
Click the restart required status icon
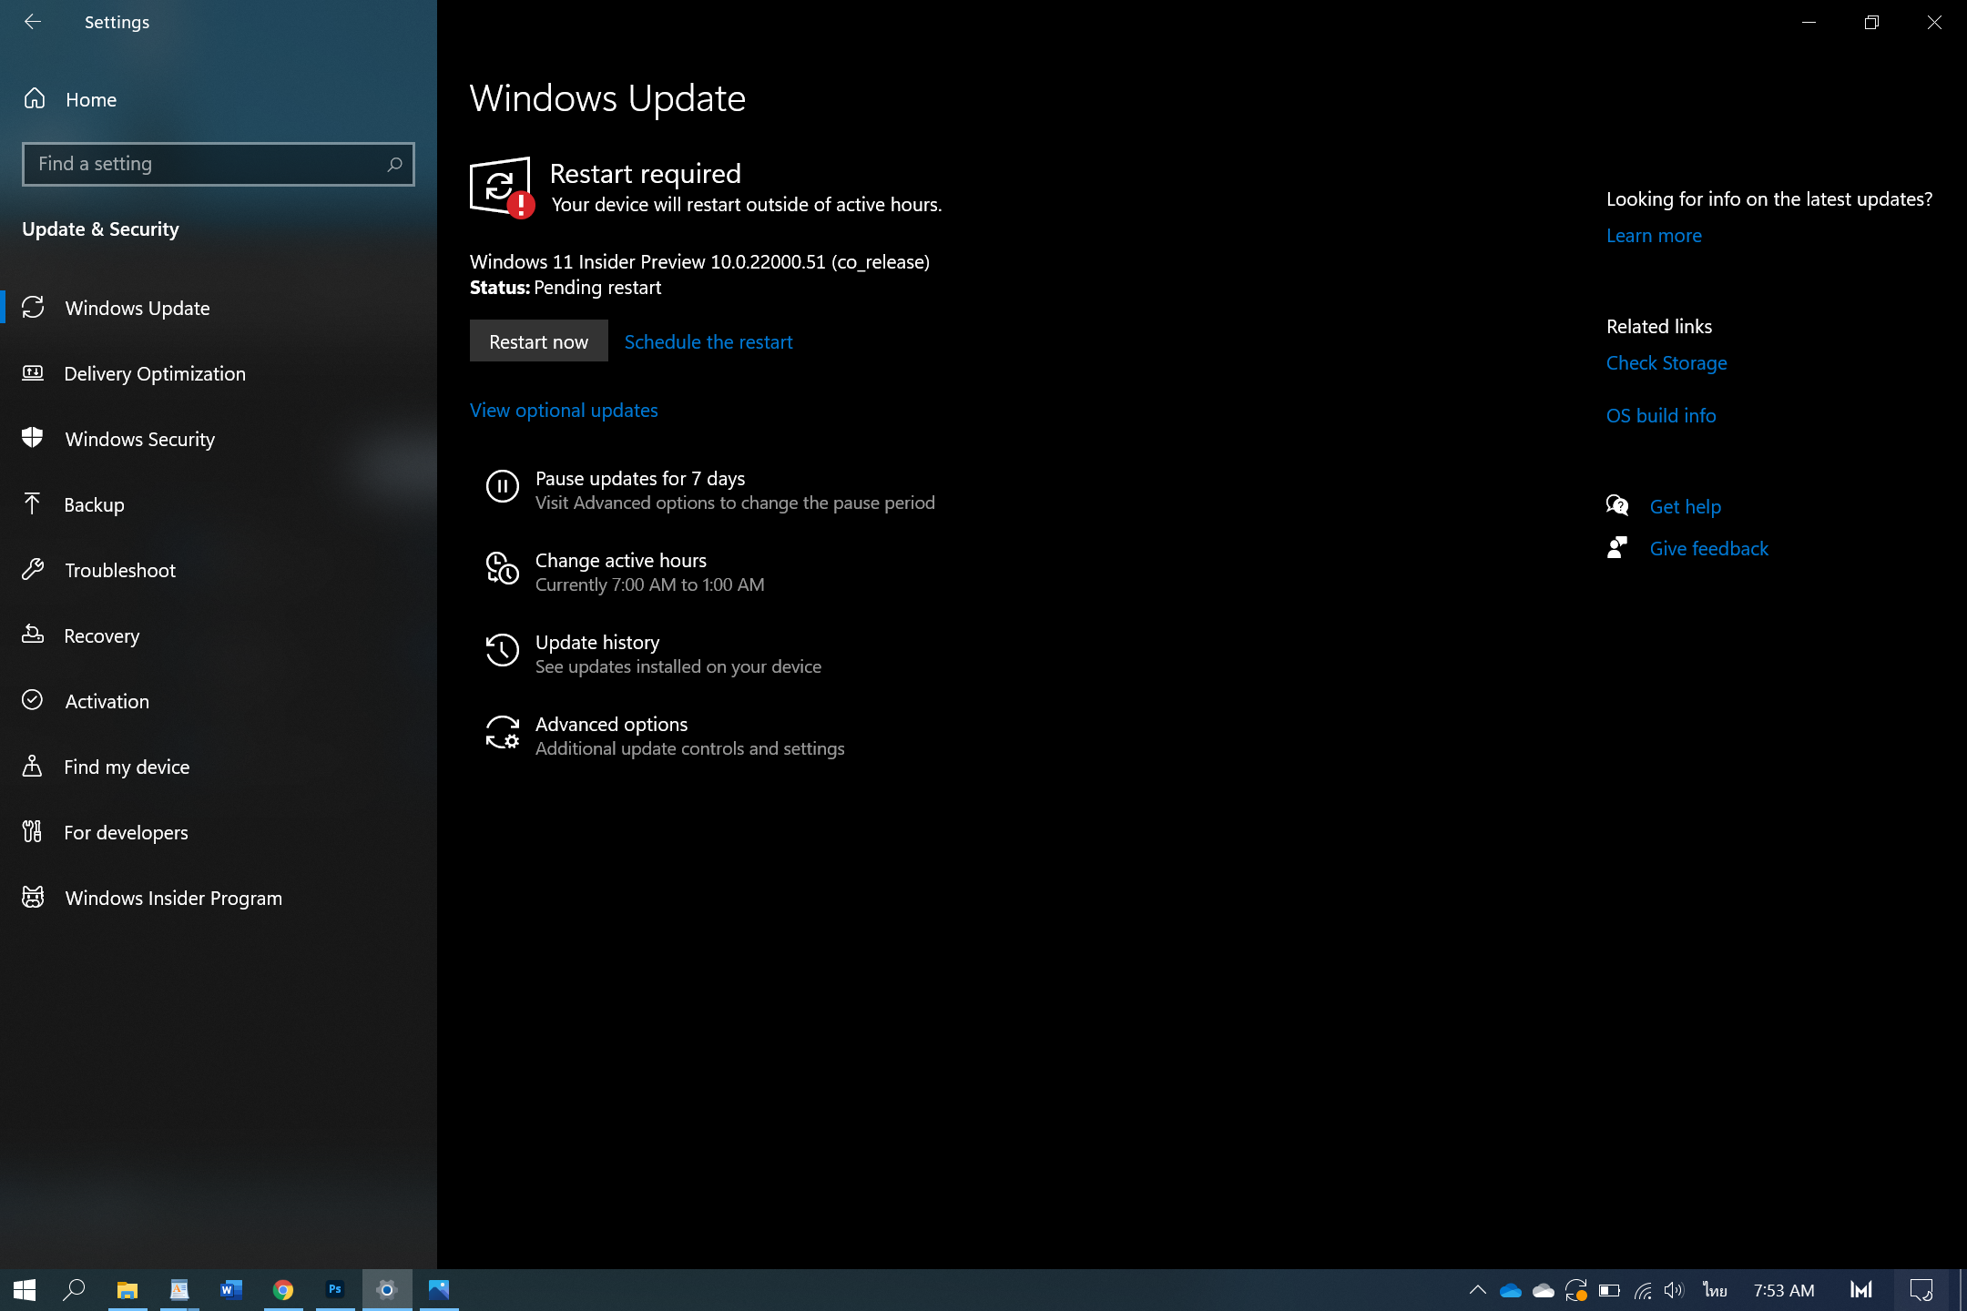tap(501, 188)
